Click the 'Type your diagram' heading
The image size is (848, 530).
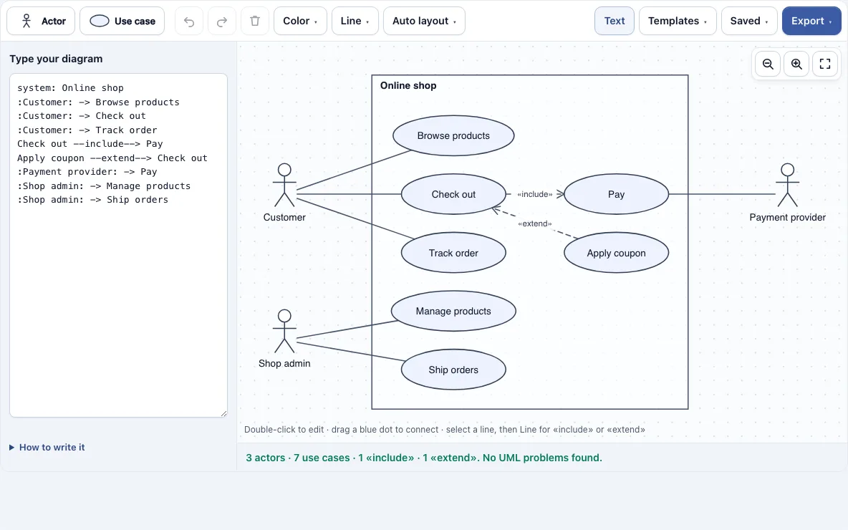(56, 59)
